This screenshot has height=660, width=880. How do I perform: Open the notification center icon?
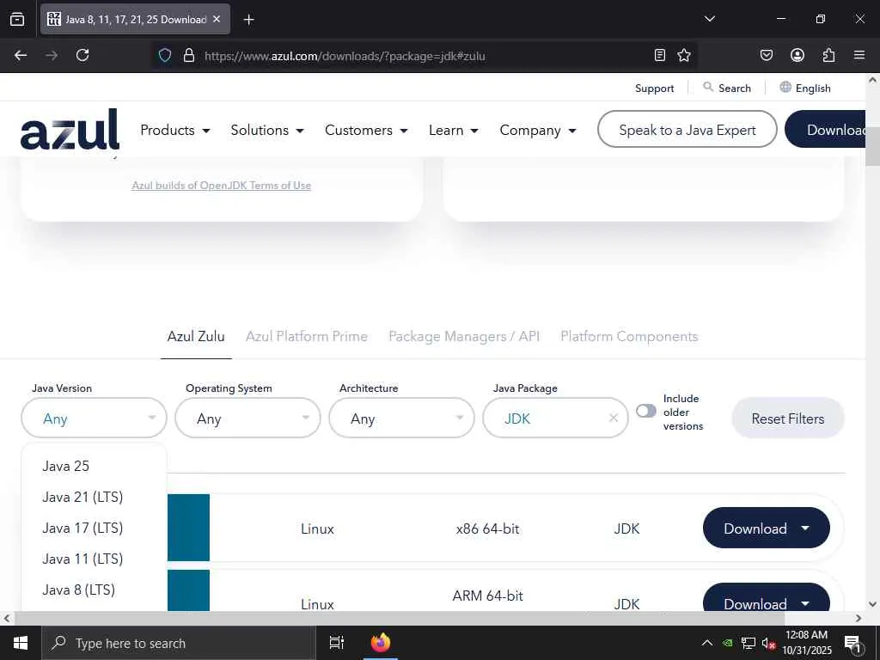tap(853, 643)
